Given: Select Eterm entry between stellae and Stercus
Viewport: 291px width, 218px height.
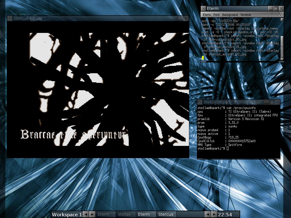Looking at the screenshot, I should [146, 215].
